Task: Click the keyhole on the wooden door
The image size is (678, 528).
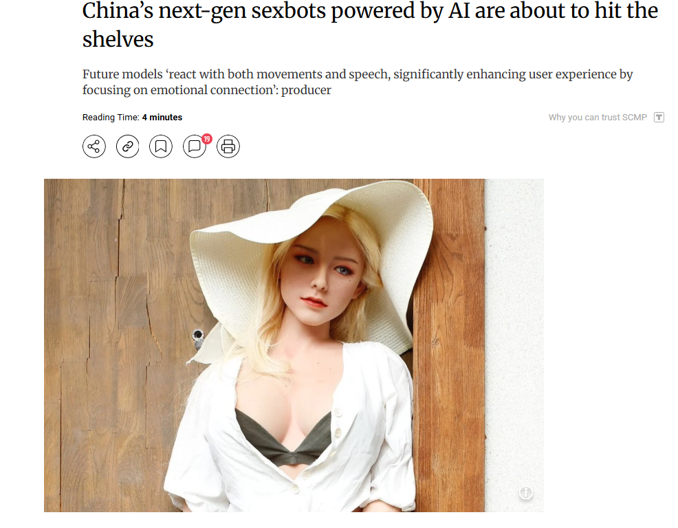Action: point(198,335)
